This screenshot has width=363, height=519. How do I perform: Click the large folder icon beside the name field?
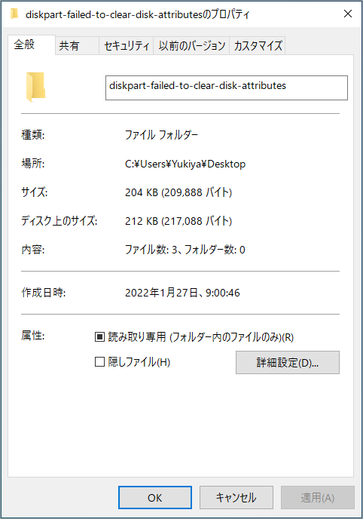pos(35,87)
